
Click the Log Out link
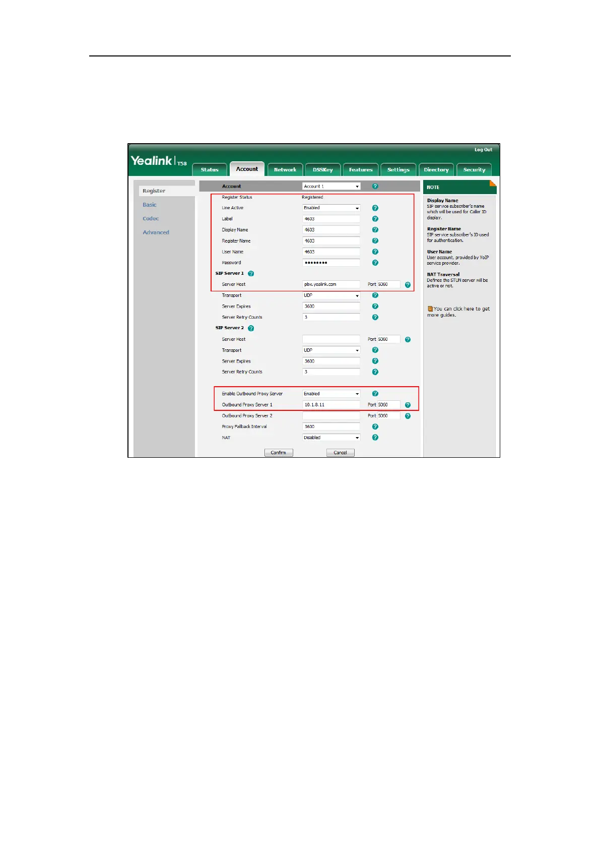click(x=483, y=150)
